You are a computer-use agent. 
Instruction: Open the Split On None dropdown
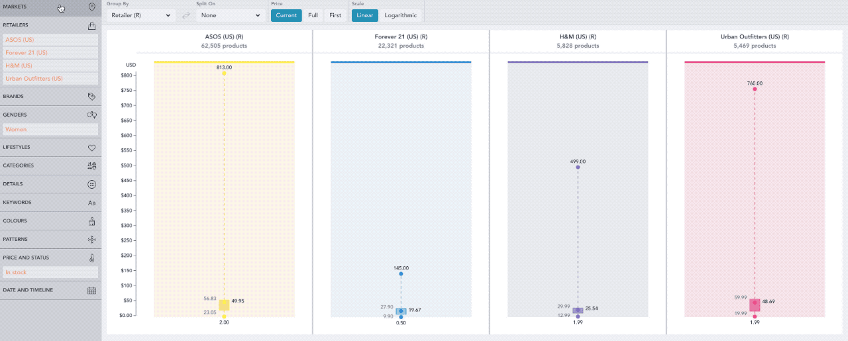point(231,15)
